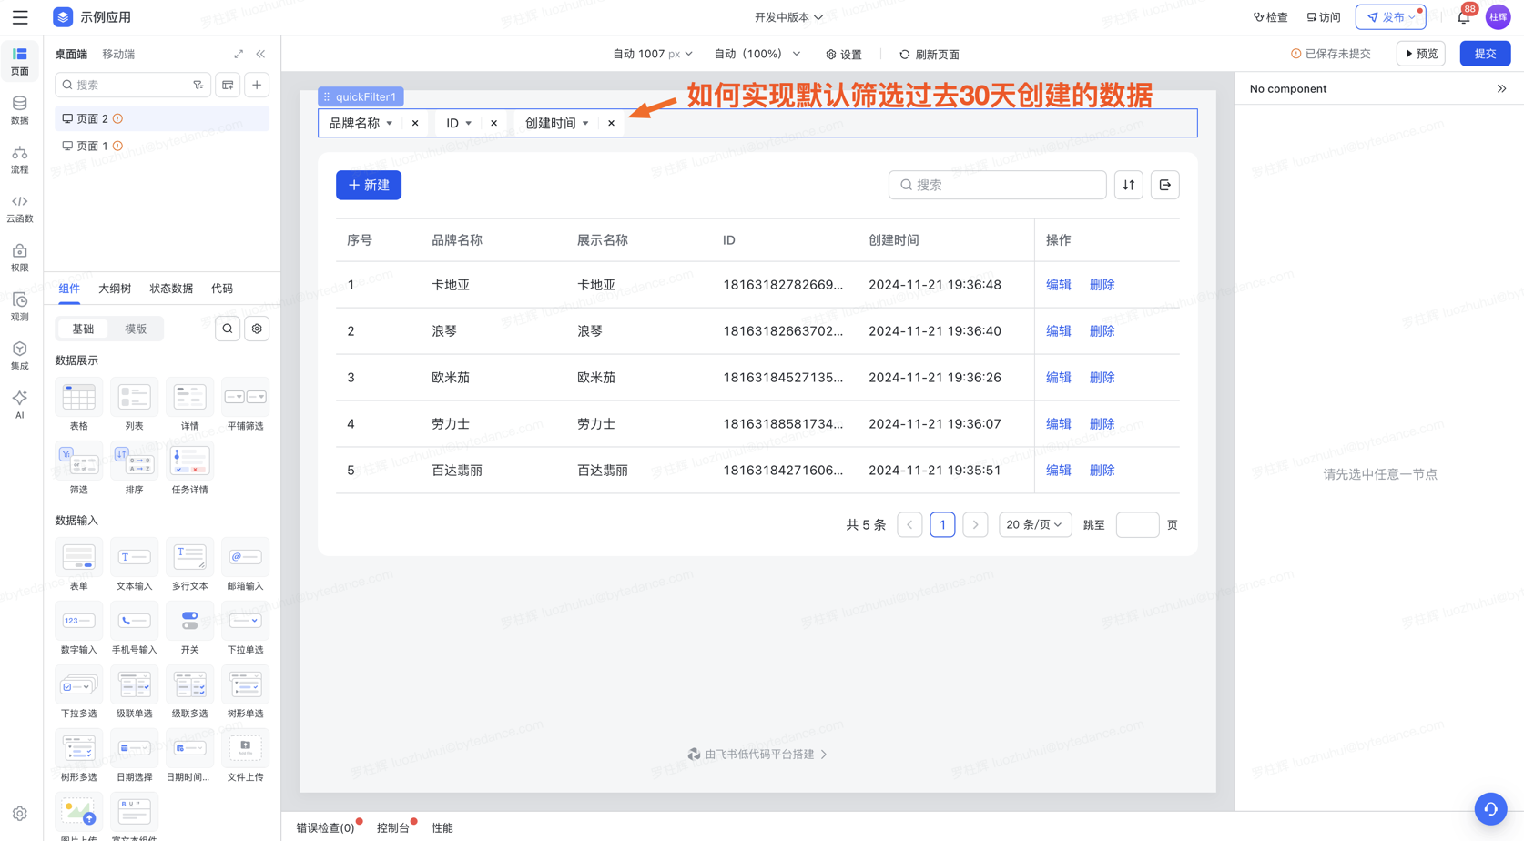Open the 流程 section in left sidebar
Image resolution: width=1524 pixels, height=841 pixels.
coord(20,159)
